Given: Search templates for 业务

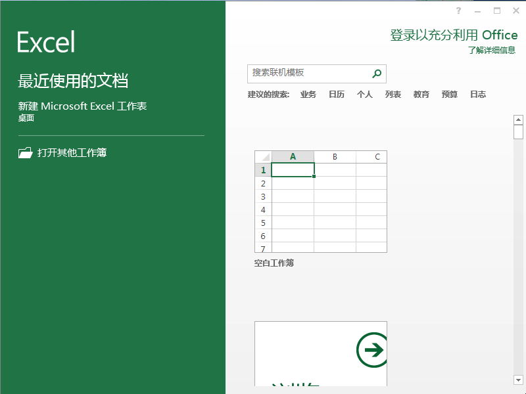Looking at the screenshot, I should [x=308, y=94].
